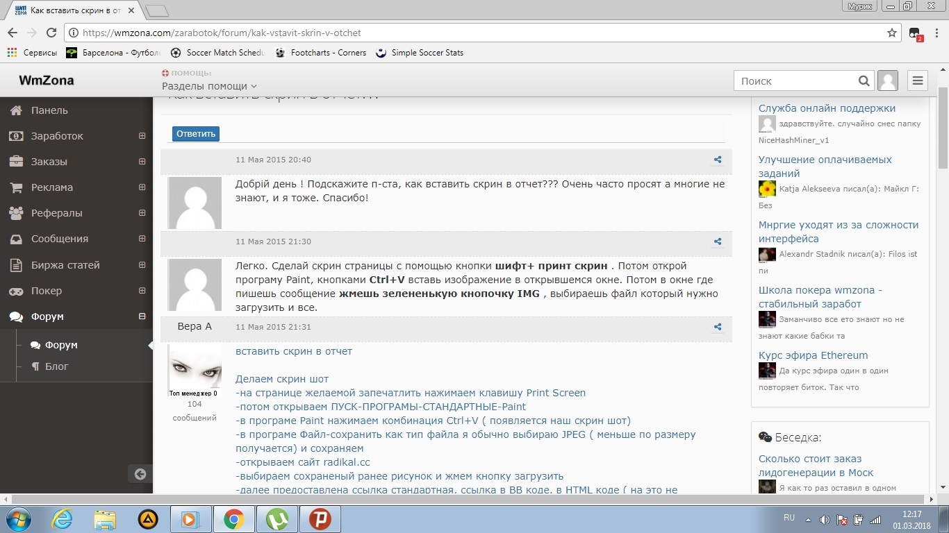Open the Simple Soccer Stats bookmark

click(420, 53)
